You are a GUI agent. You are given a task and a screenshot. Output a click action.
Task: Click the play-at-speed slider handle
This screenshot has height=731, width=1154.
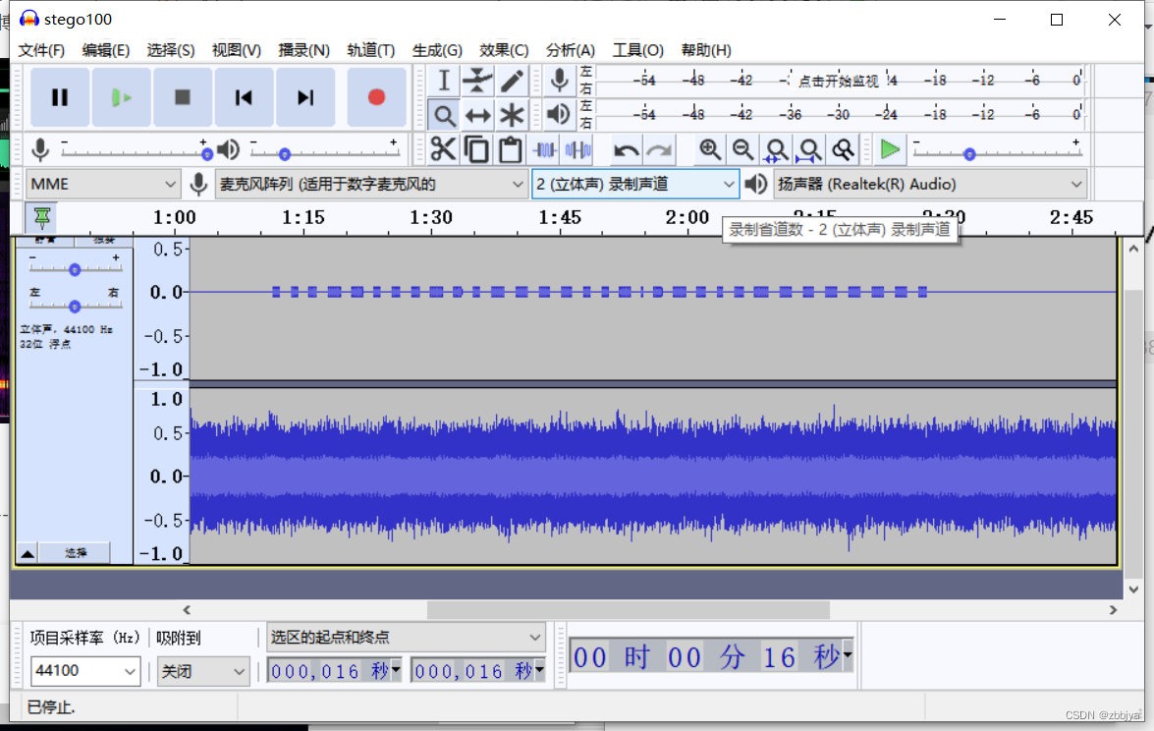click(x=969, y=154)
